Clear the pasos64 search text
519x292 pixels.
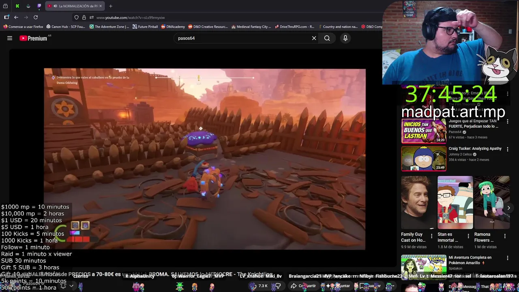(314, 38)
